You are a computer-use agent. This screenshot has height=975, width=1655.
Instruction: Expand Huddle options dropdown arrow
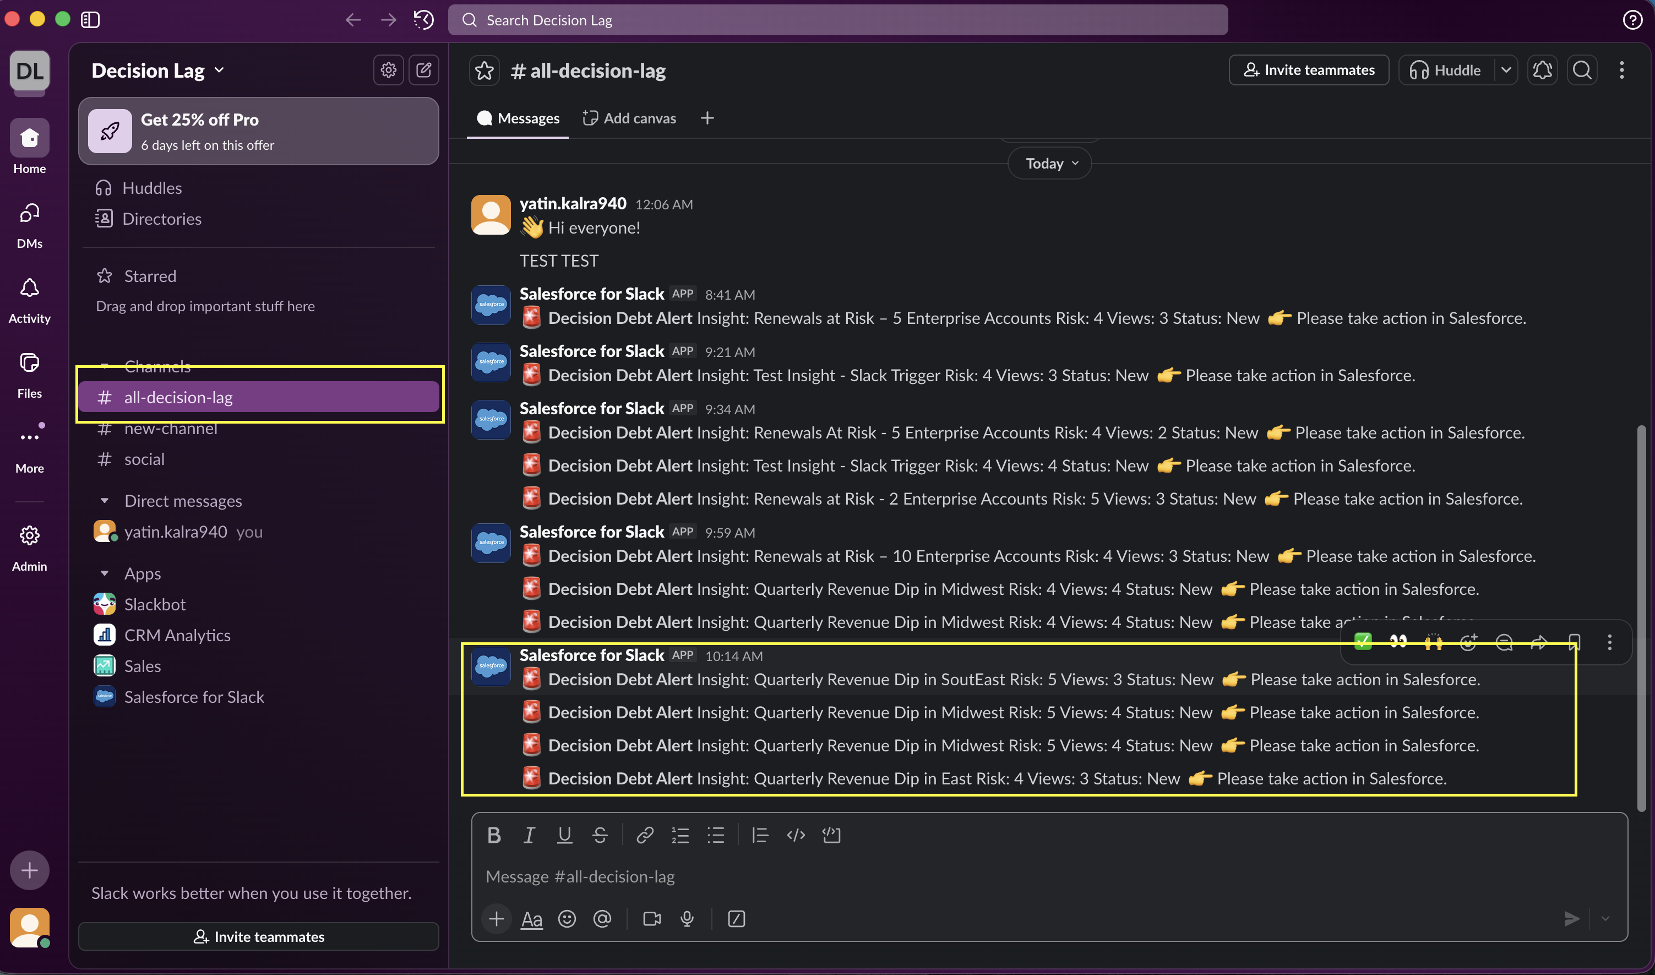[x=1506, y=71]
